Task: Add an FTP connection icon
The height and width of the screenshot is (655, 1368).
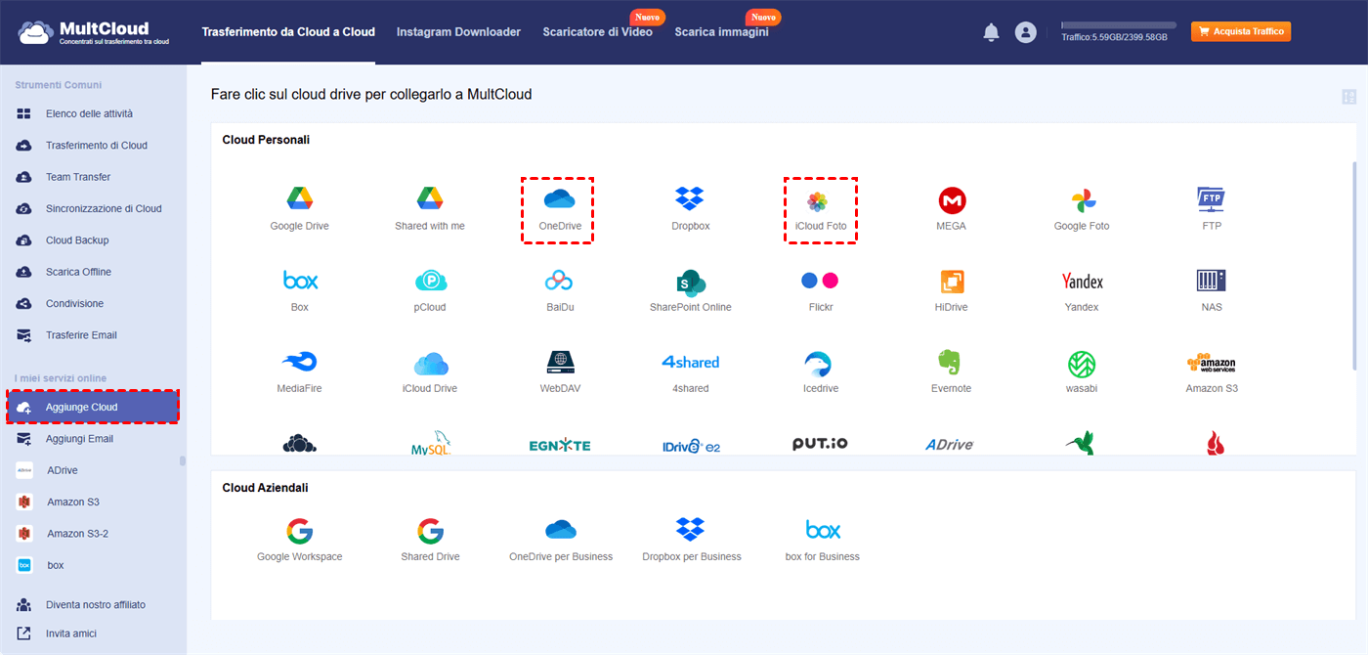Action: tap(1212, 199)
